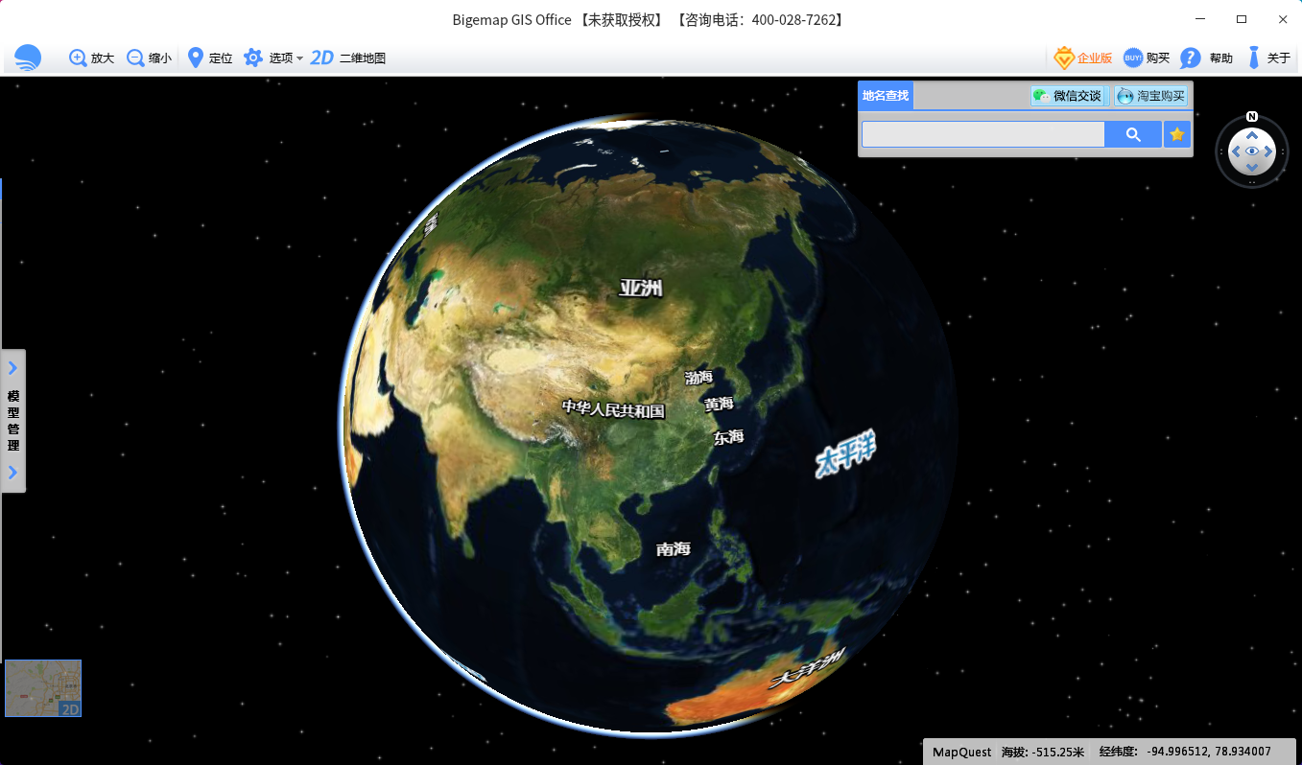Open favorites with the star icon
The height and width of the screenshot is (765, 1302).
tap(1177, 134)
